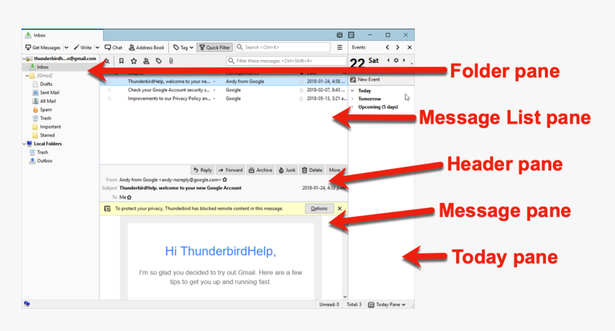
Task: Click Get Messages button
Action: pos(43,47)
